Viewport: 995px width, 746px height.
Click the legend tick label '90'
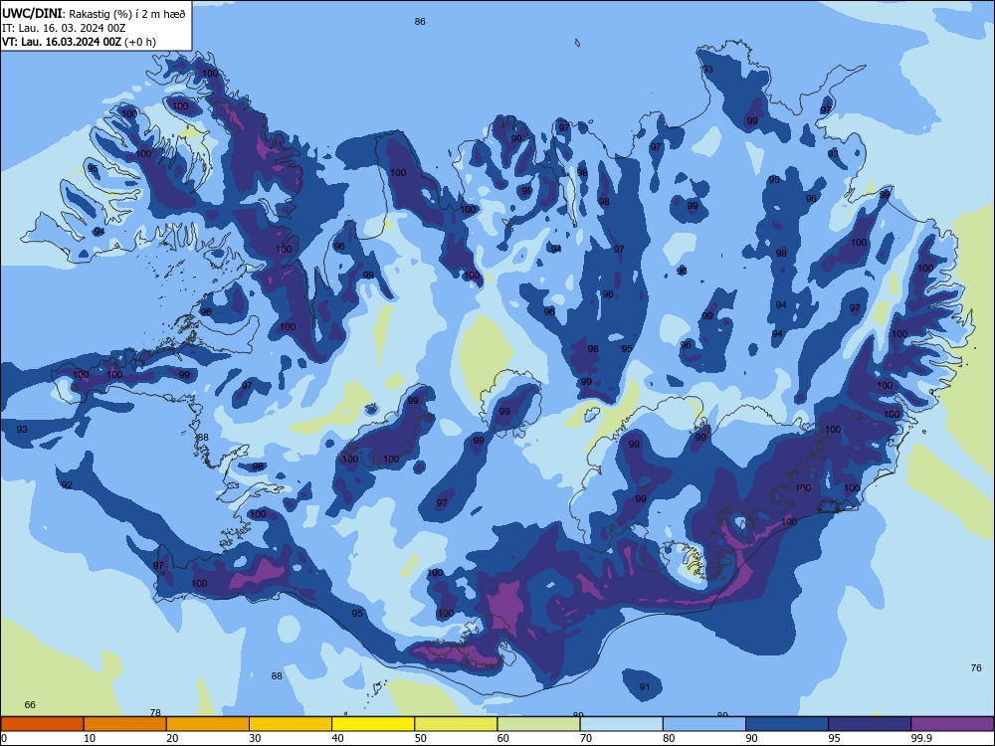751,738
